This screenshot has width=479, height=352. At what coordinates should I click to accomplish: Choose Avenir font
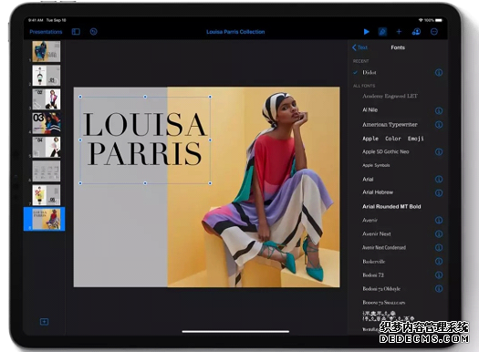pos(370,220)
